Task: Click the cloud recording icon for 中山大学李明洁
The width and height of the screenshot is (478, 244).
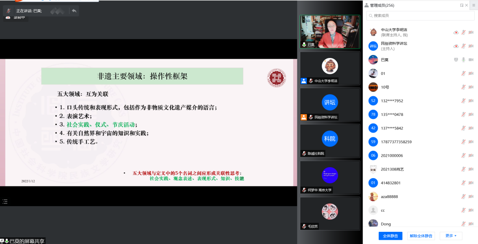Action: click(456, 32)
